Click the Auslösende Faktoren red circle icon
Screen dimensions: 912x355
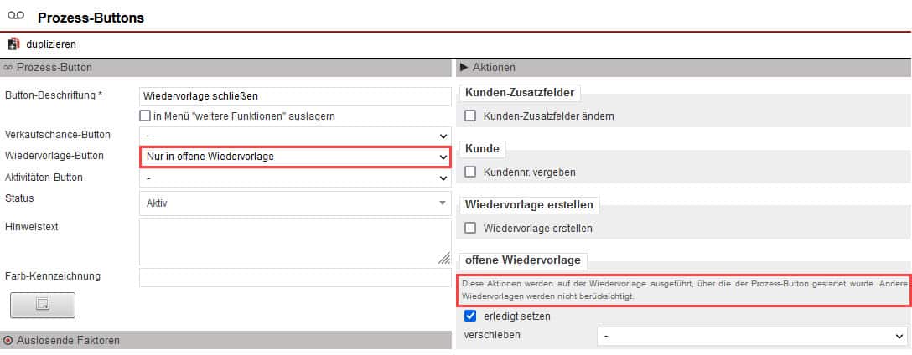click(8, 341)
